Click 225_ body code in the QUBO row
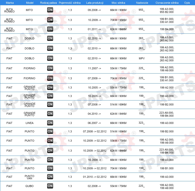The height and width of the screenshot is (191, 195). (x=142, y=186)
